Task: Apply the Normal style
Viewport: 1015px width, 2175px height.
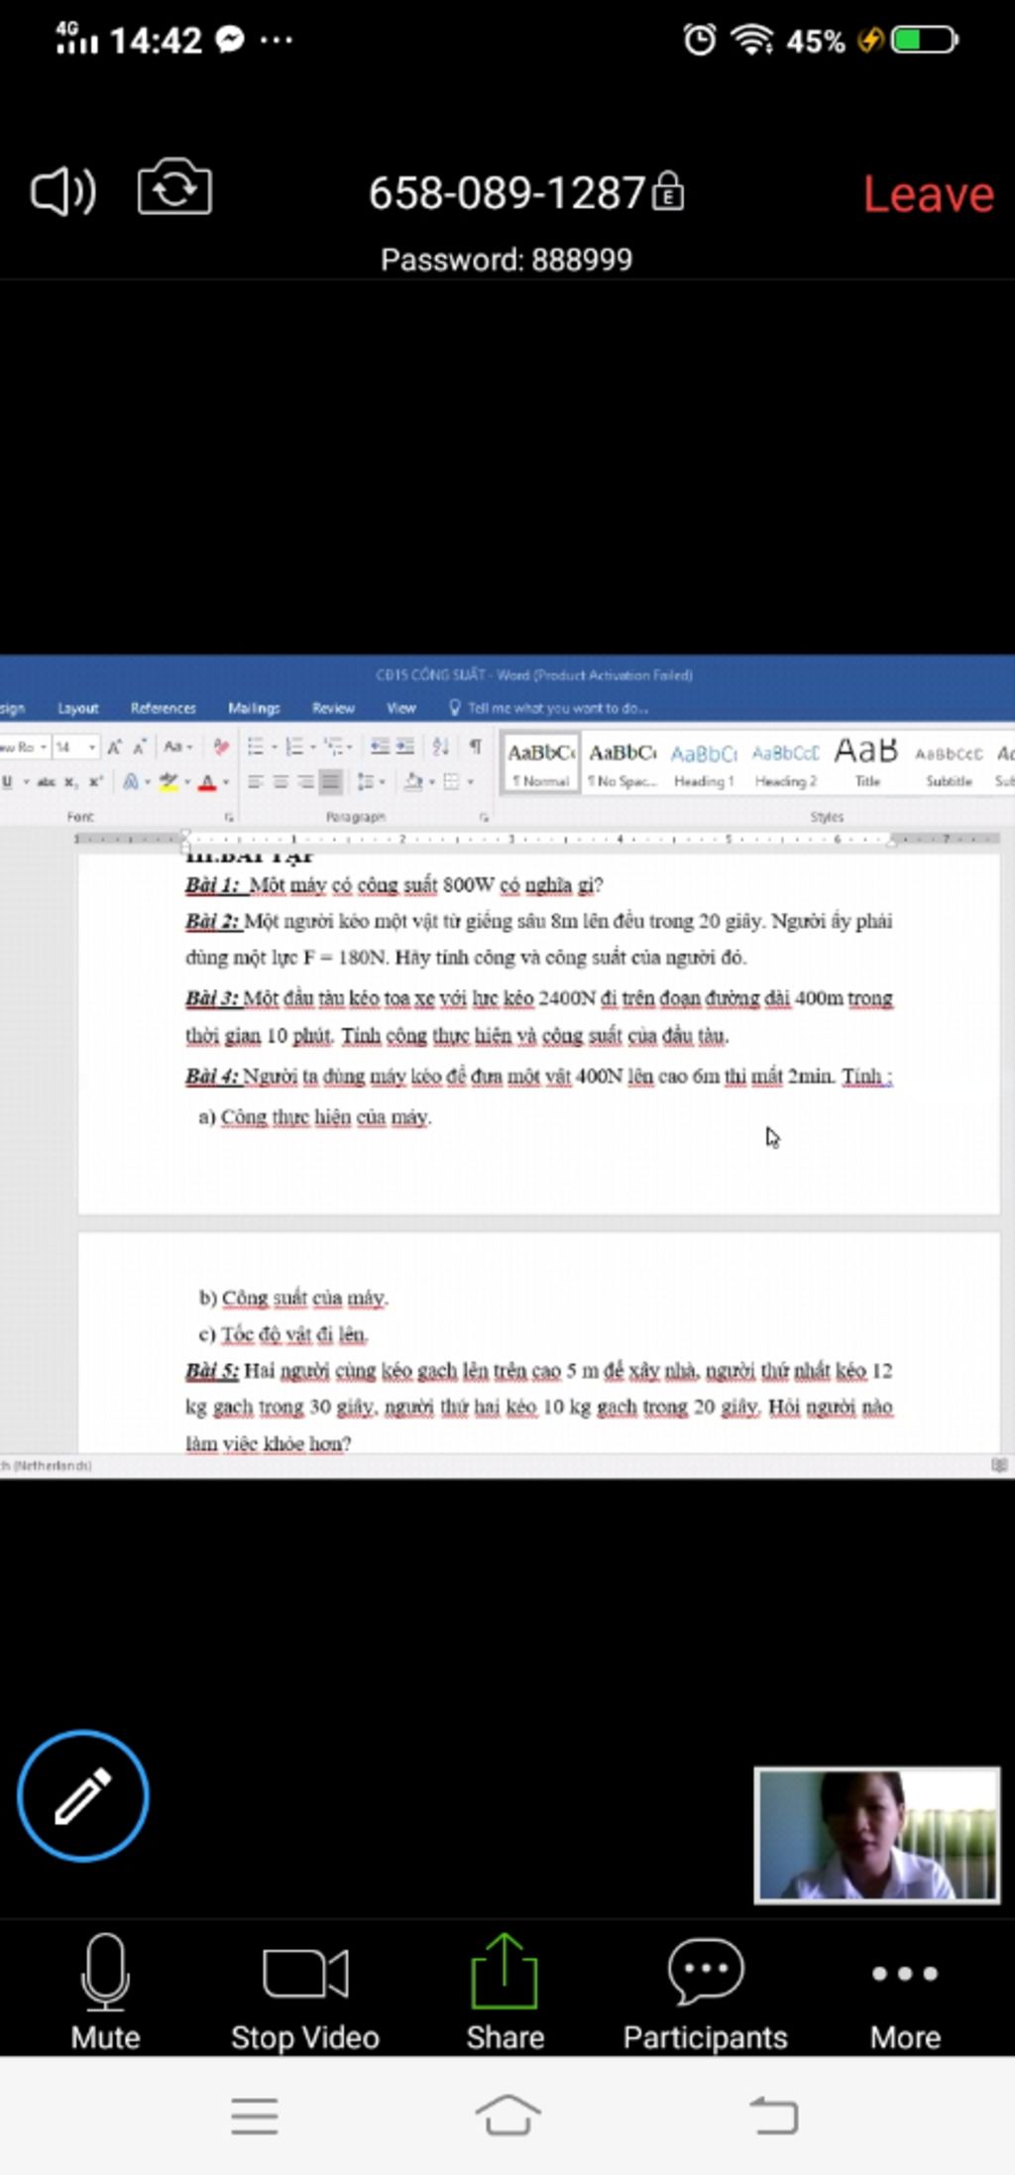Action: 540,762
